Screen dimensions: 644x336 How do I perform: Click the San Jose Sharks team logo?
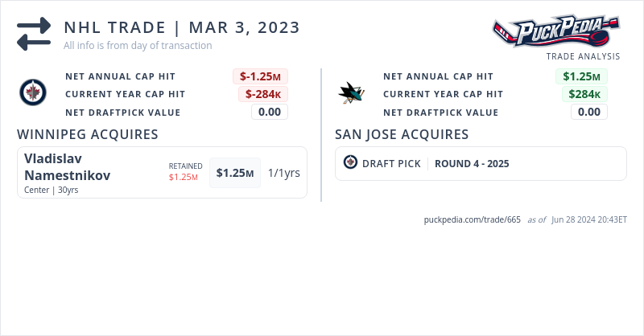pyautogui.click(x=352, y=94)
